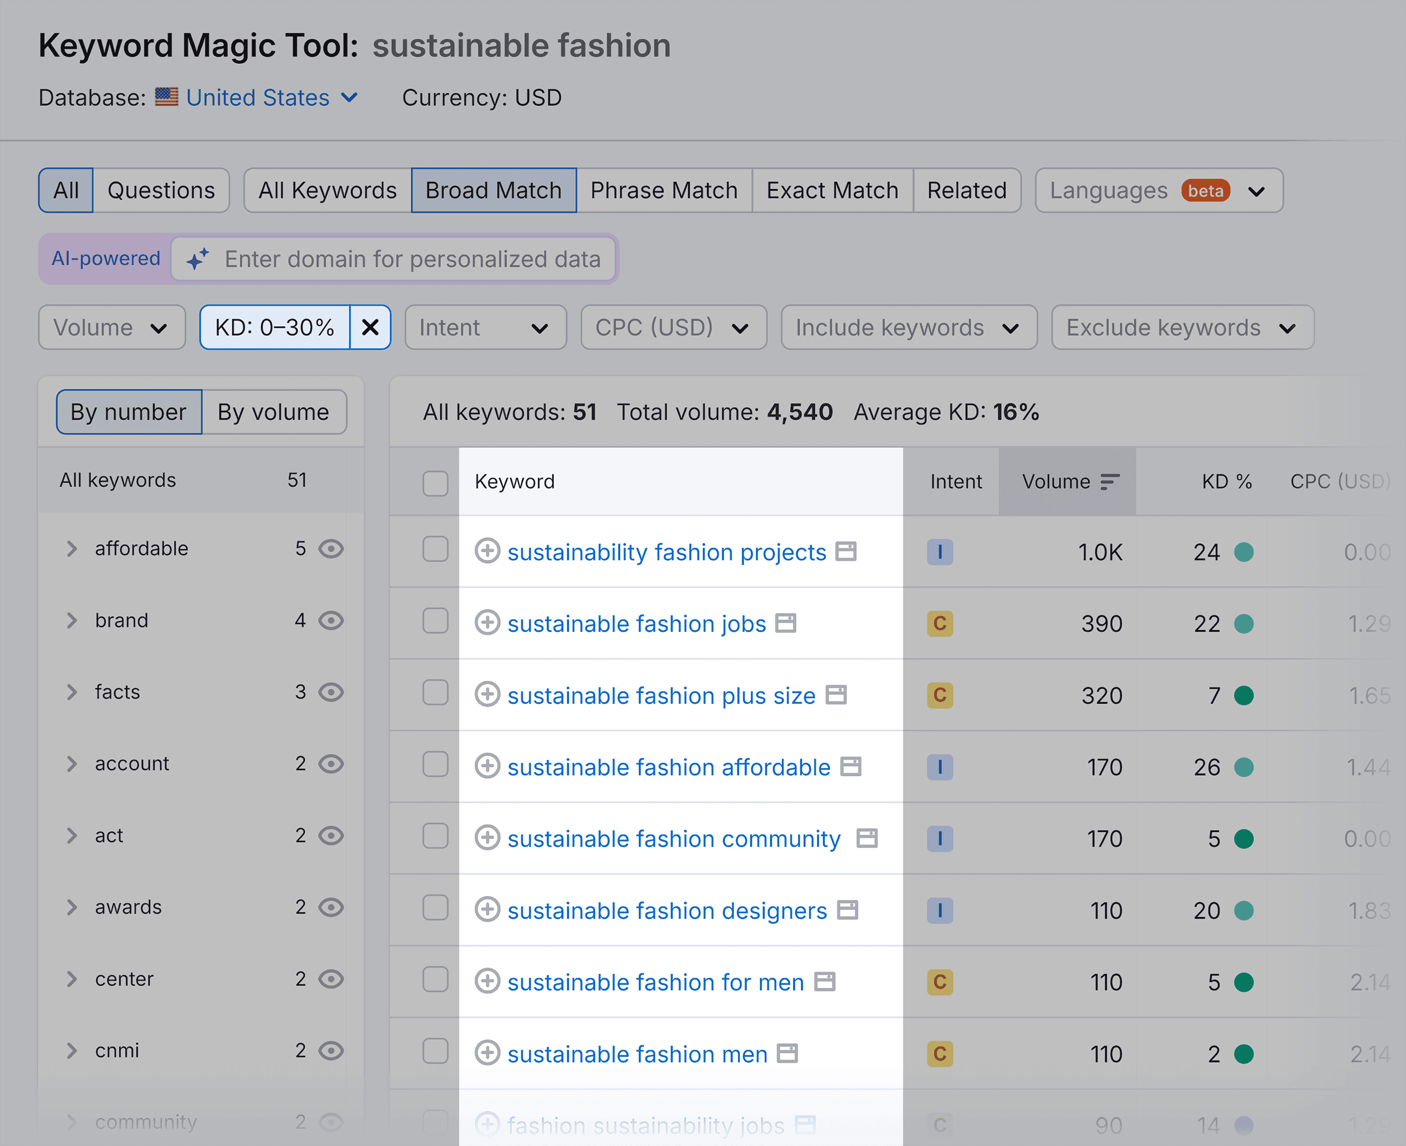This screenshot has width=1406, height=1146.
Task: Change United States database selection
Action: coord(272,97)
